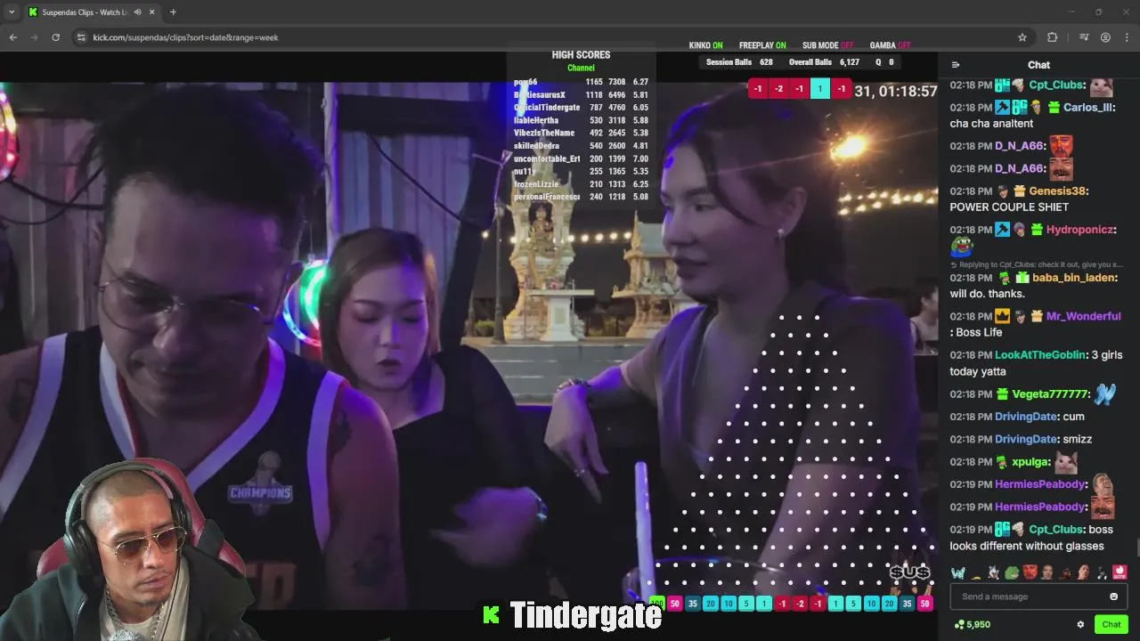Close the Suspendas Clips tab
This screenshot has width=1140, height=641.
tap(152, 12)
